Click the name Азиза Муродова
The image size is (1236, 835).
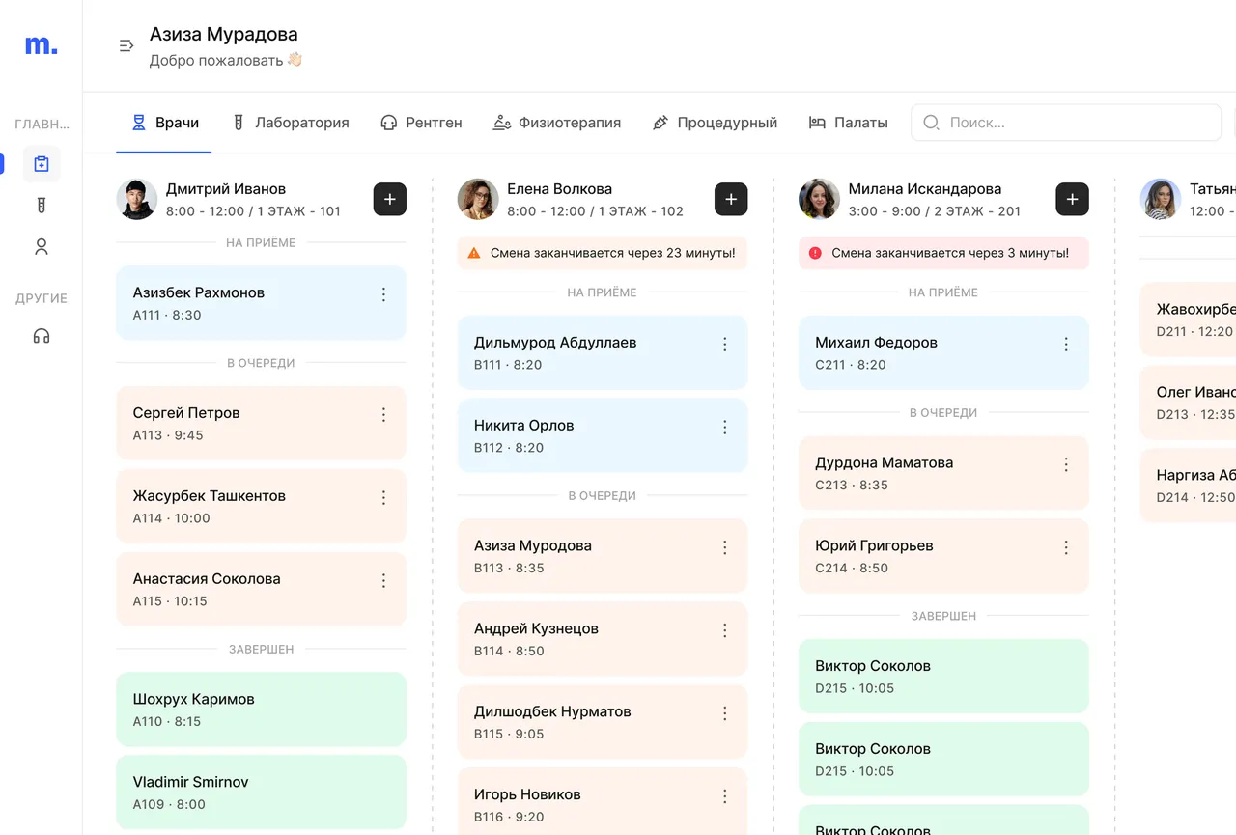pos(533,545)
